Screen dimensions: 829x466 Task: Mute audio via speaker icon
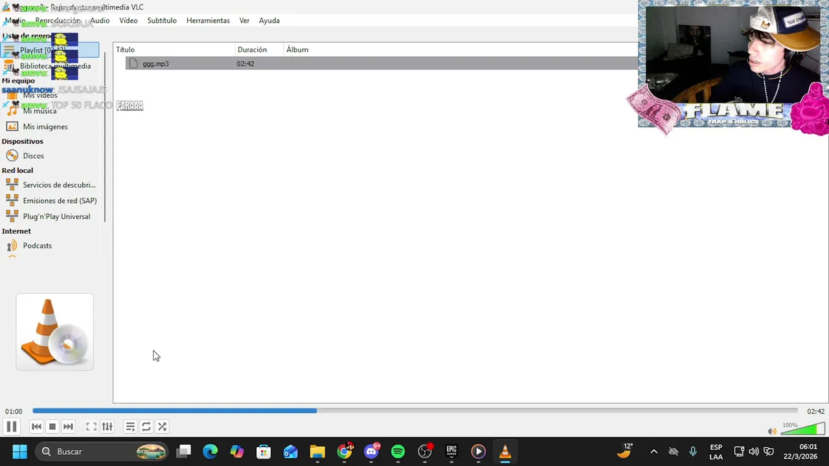pyautogui.click(x=772, y=431)
